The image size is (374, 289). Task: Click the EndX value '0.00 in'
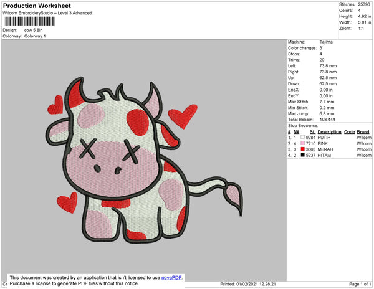(326, 90)
